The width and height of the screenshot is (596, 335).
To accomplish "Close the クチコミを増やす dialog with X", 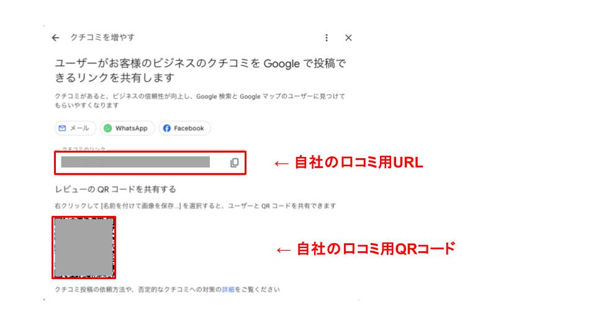I will coord(348,38).
